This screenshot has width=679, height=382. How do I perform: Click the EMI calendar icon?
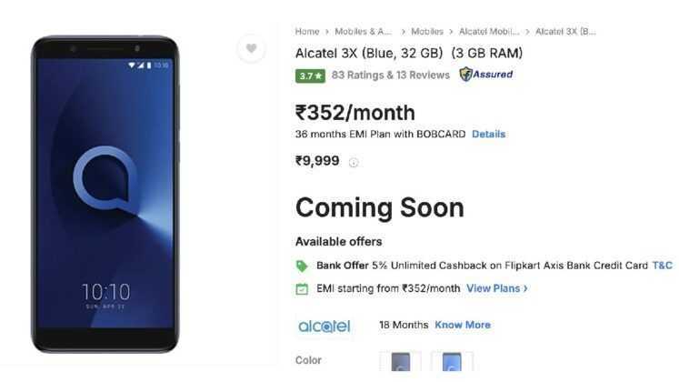click(302, 289)
